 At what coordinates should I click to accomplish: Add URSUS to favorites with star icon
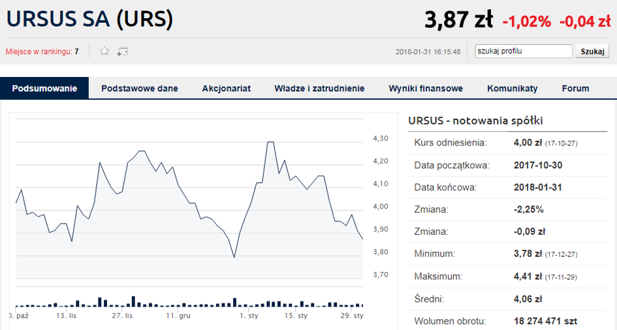(x=104, y=51)
